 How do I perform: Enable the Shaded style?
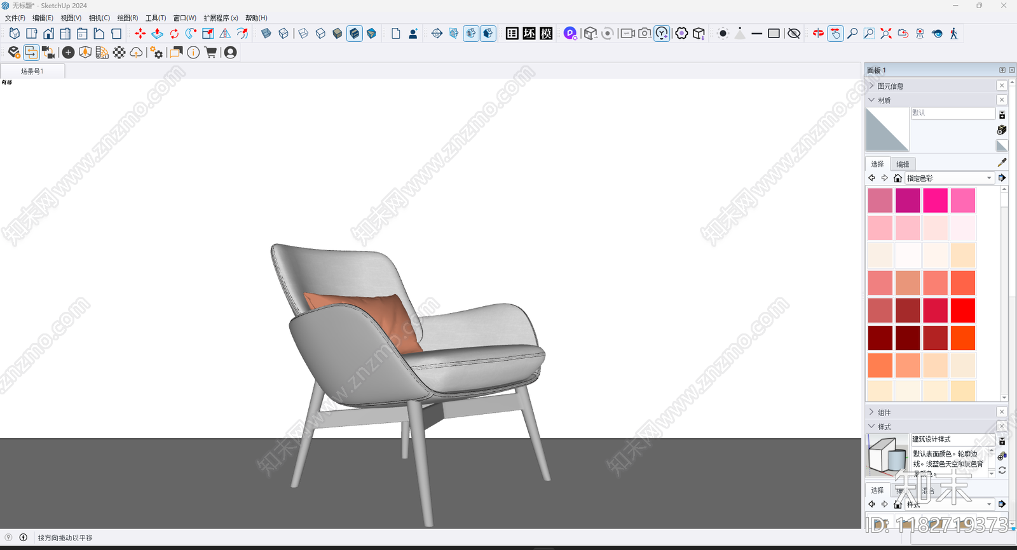[338, 33]
